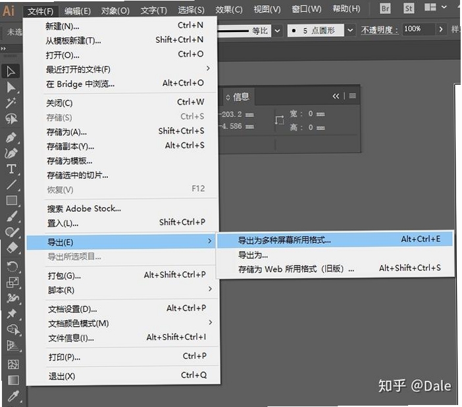This screenshot has height=407, width=462.
Task: Open the 效果(C) menu
Action: pos(229,10)
